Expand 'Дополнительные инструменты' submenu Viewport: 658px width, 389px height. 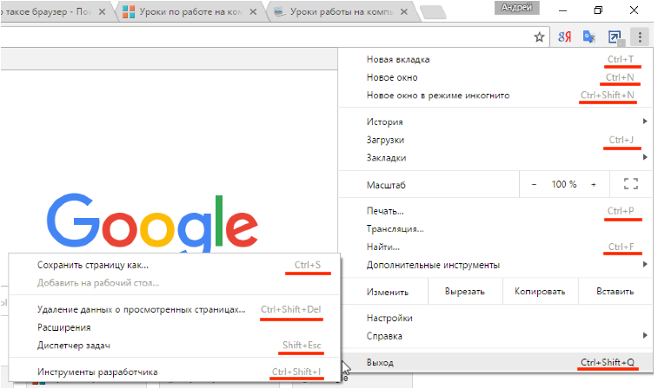[x=495, y=266]
